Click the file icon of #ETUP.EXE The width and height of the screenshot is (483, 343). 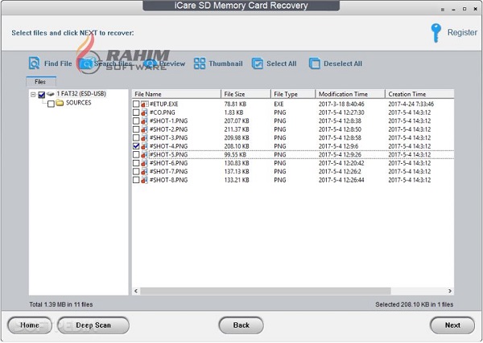144,104
